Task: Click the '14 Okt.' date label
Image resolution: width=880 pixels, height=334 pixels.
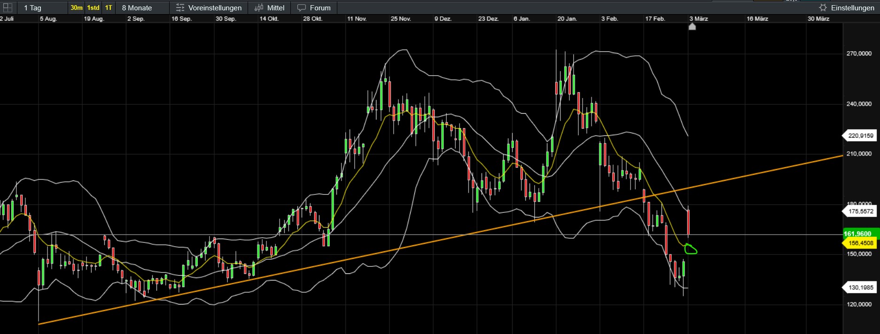Action: coord(269,19)
